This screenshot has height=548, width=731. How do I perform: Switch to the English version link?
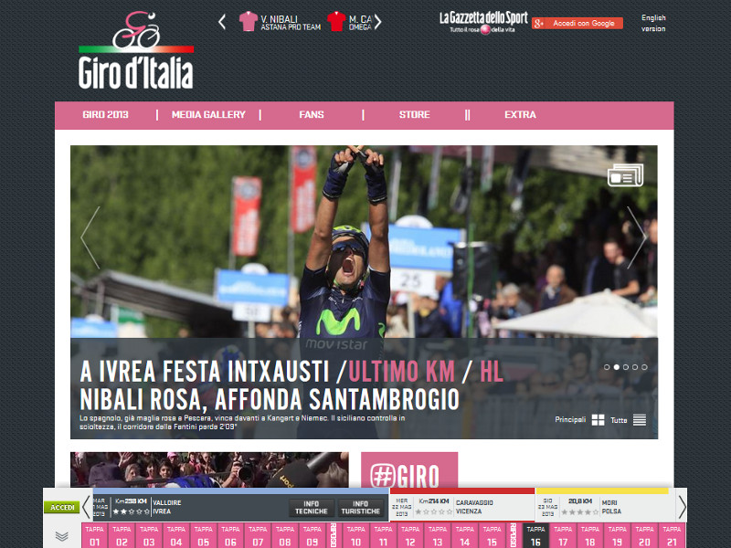tap(653, 23)
